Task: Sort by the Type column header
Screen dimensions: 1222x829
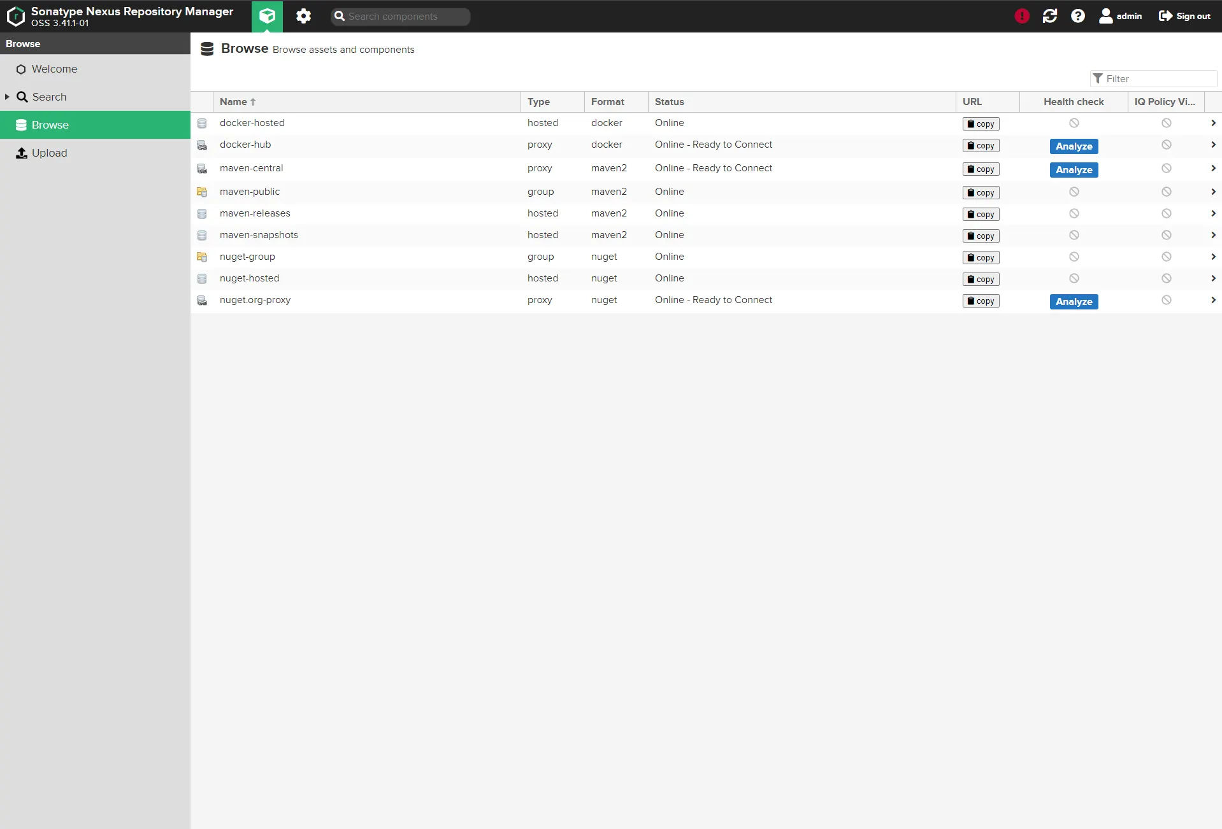Action: [553, 102]
